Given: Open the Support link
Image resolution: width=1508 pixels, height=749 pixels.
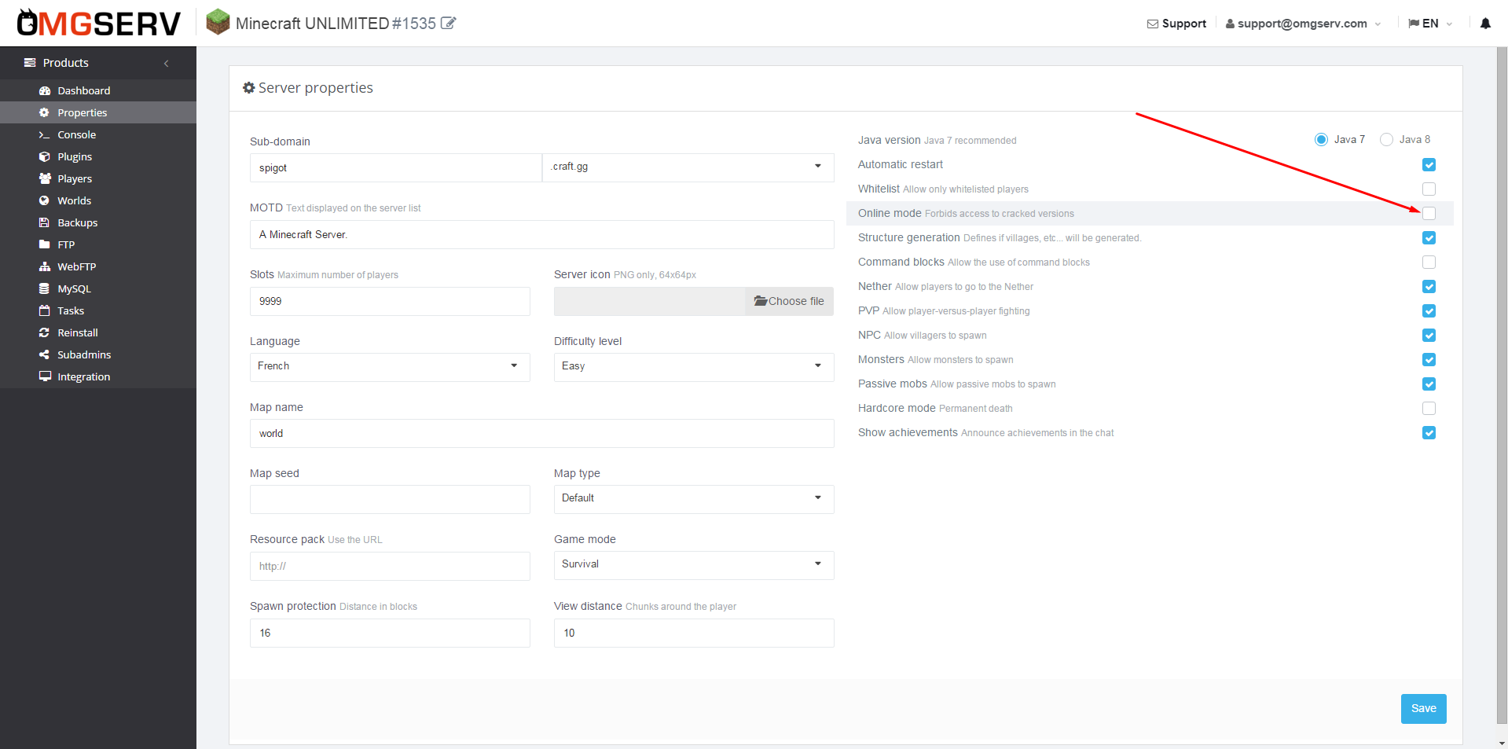Looking at the screenshot, I should click(1176, 24).
